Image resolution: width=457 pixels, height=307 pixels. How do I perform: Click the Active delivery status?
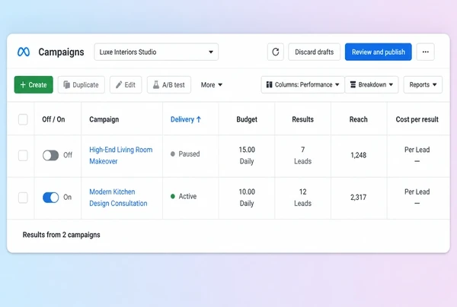[184, 197]
